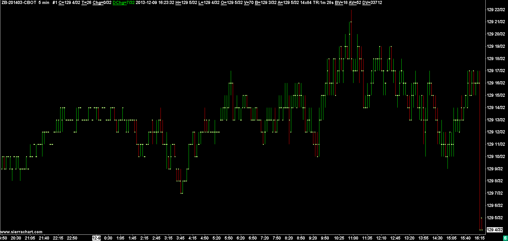Select the 129 17/32 price scale label
The height and width of the screenshot is (241, 508).
pyautogui.click(x=496, y=71)
